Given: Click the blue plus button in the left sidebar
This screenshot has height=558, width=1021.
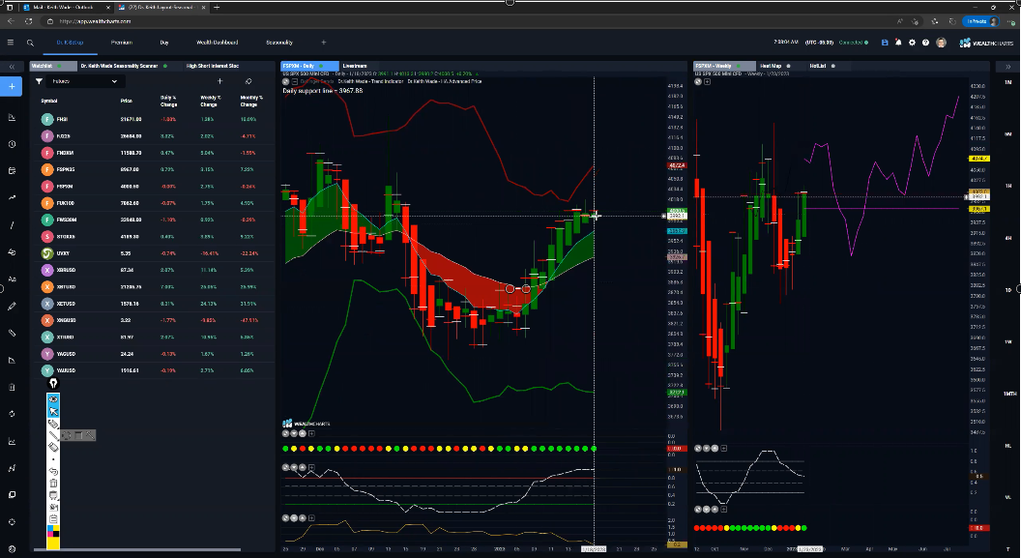Looking at the screenshot, I should pos(11,86).
